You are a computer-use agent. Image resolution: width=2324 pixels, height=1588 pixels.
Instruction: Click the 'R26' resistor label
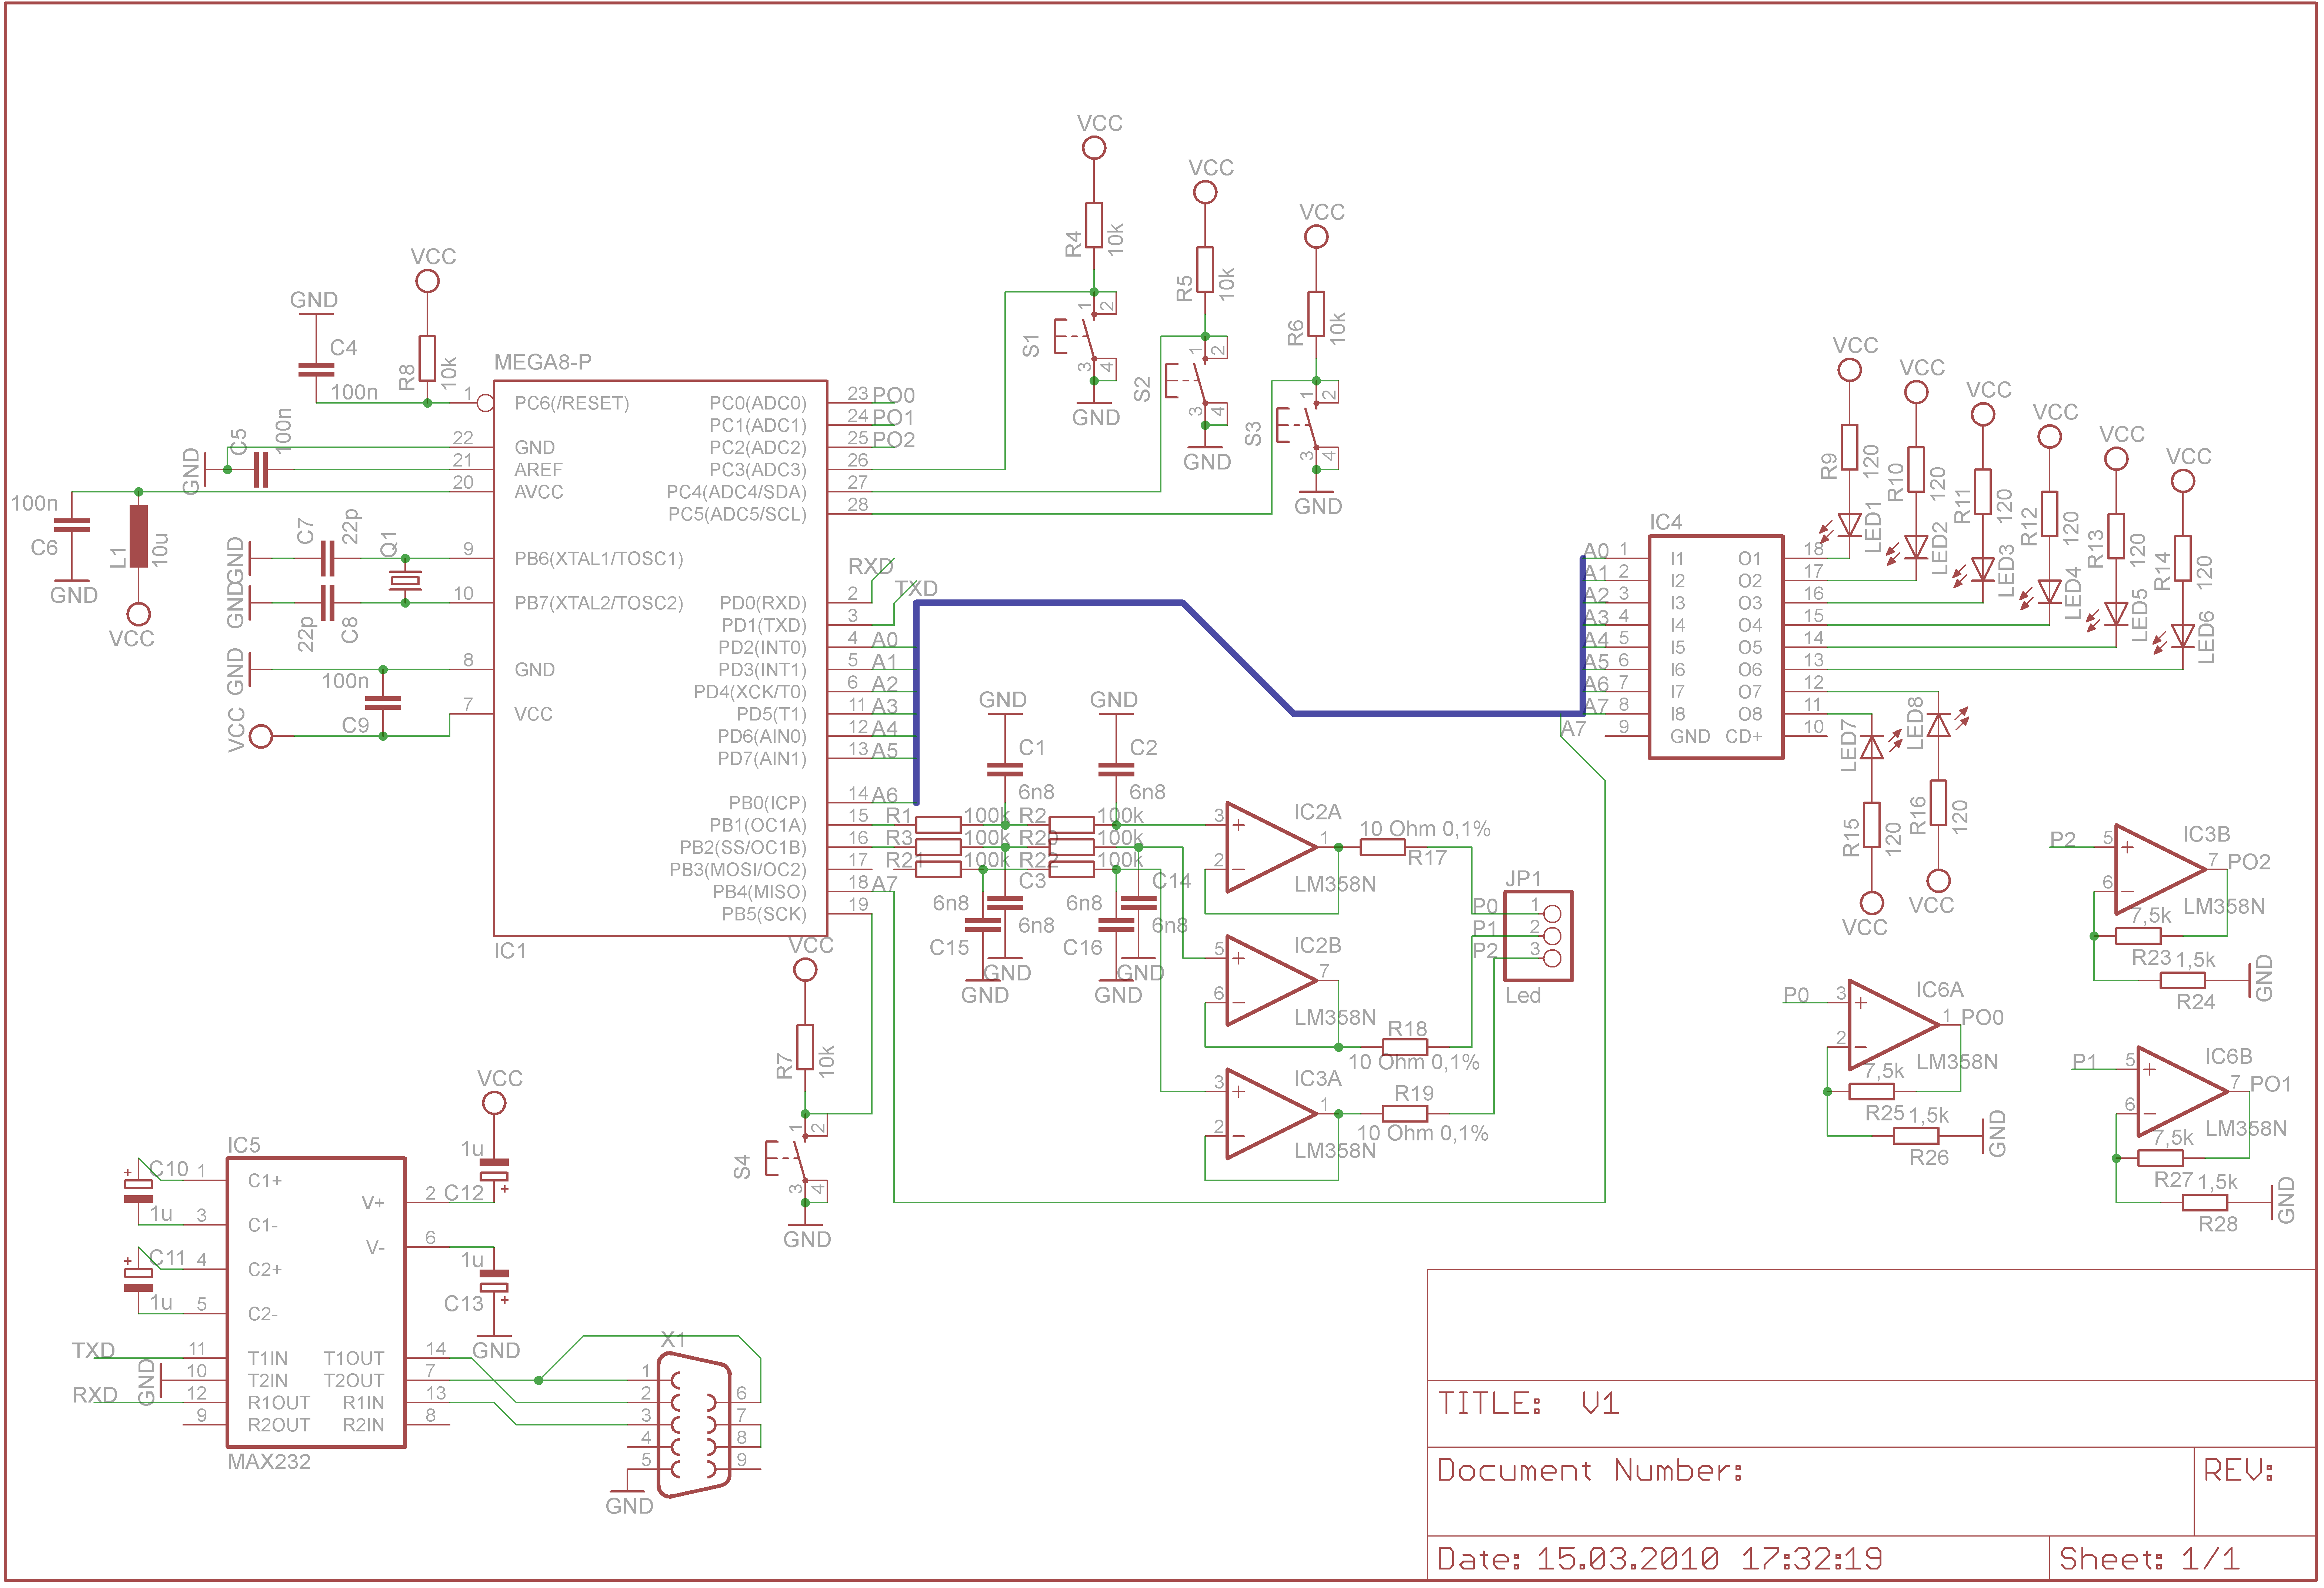click(1929, 1158)
